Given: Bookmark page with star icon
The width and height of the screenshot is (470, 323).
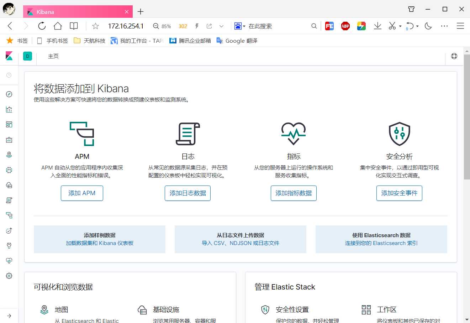Looking at the screenshot, I should click(95, 26).
